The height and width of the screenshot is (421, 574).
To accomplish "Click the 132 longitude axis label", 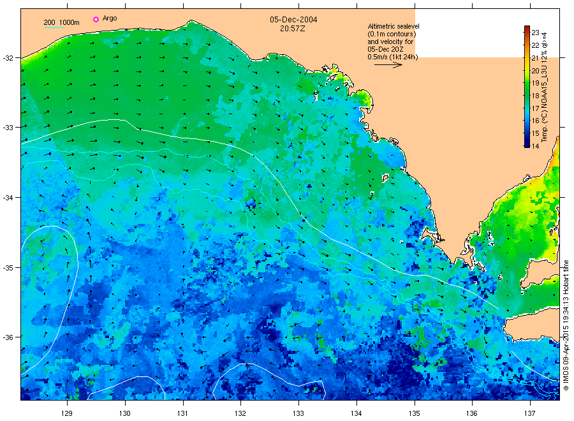I will tap(240, 413).
